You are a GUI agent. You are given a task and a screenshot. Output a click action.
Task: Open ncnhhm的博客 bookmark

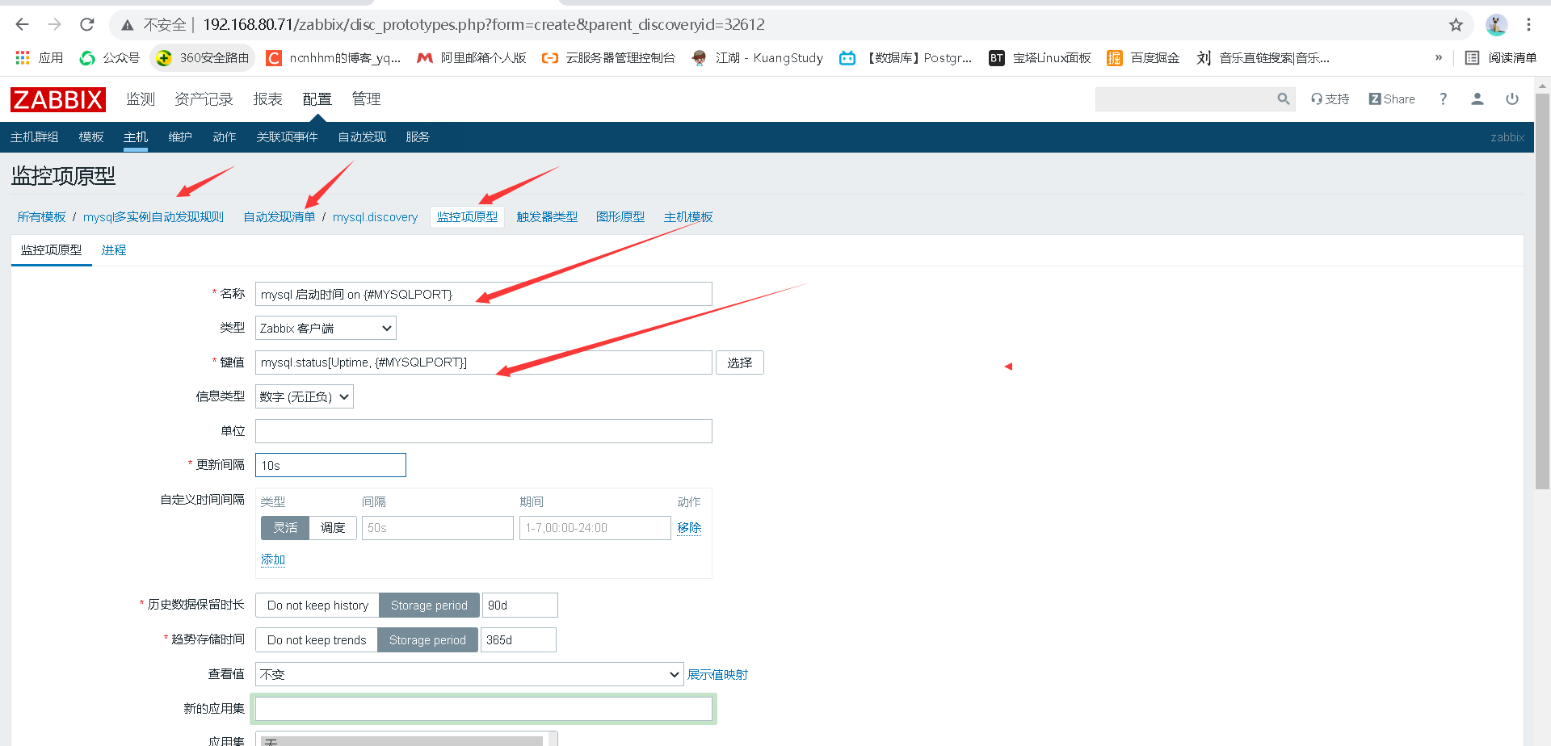(x=334, y=58)
